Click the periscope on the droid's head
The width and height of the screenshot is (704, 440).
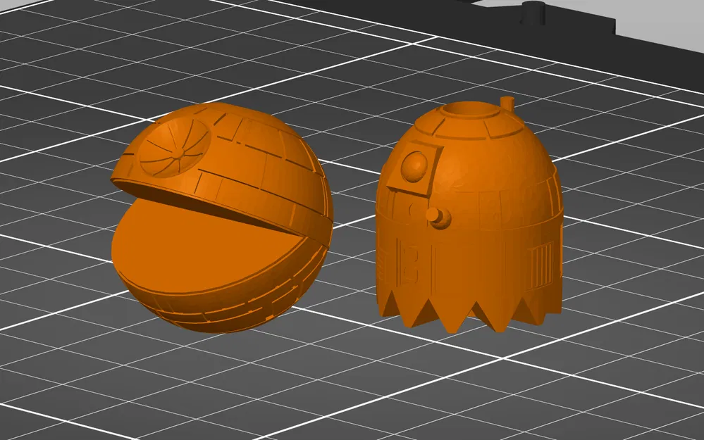click(x=506, y=104)
